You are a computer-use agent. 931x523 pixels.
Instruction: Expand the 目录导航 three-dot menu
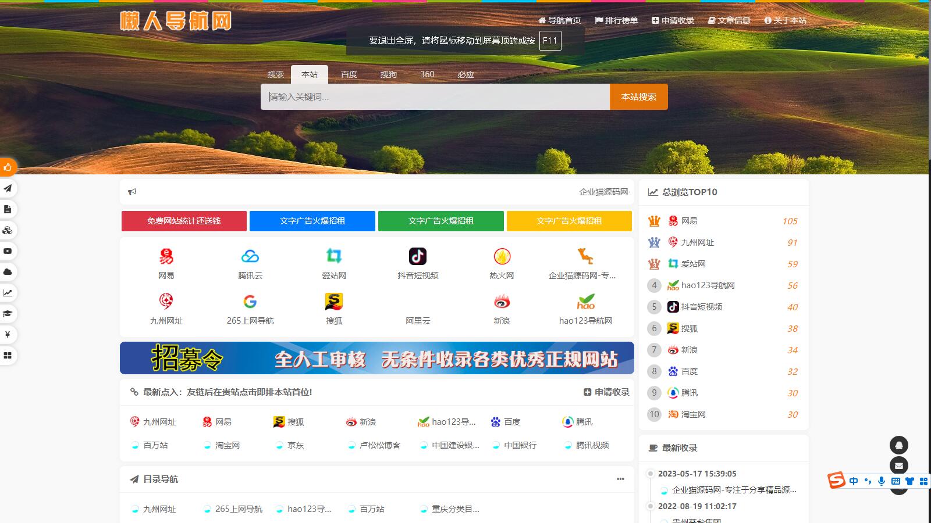[x=620, y=479]
